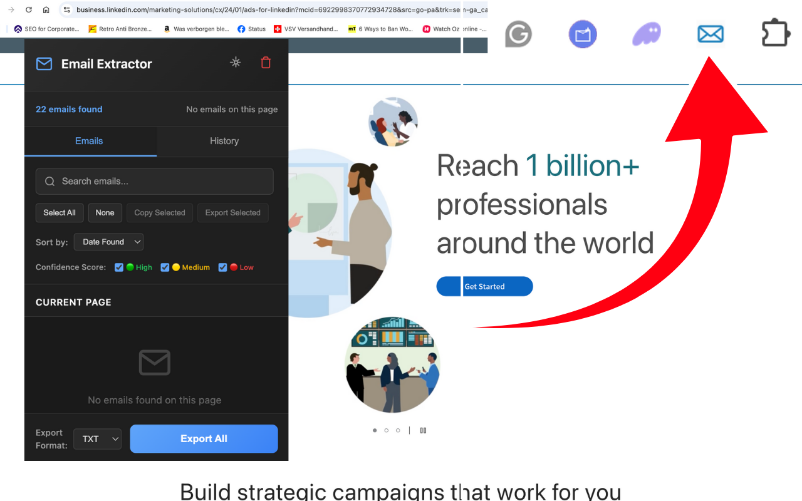Image resolution: width=802 pixels, height=501 pixels.
Task: Switch to the History tab
Action: pyautogui.click(x=224, y=141)
